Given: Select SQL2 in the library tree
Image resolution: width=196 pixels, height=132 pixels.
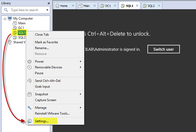Looking at the screenshot, I should coord(22,37).
